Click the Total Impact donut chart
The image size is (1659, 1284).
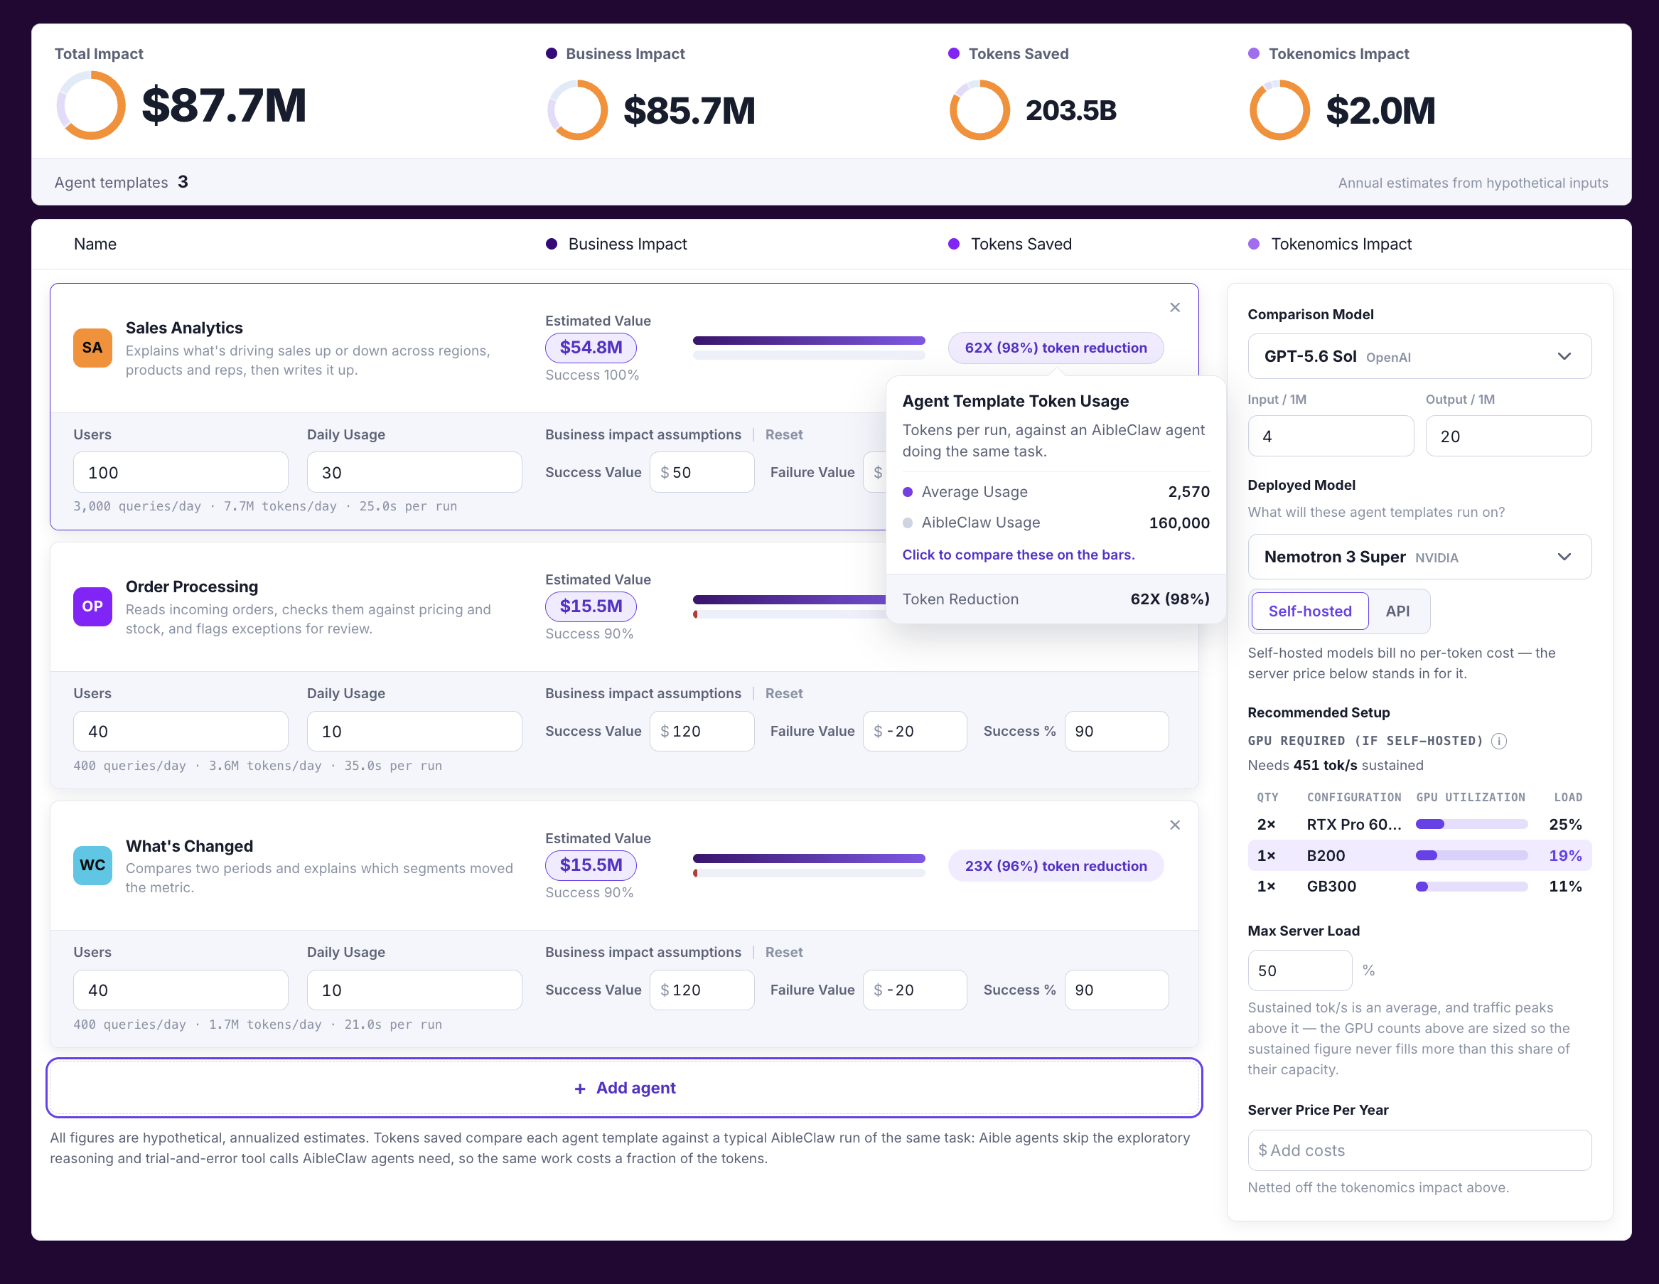91,106
